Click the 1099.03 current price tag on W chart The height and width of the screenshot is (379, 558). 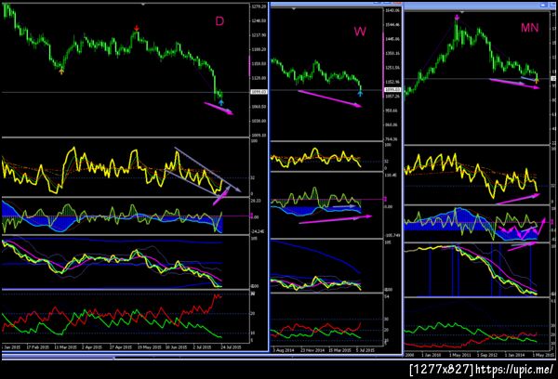(392, 90)
